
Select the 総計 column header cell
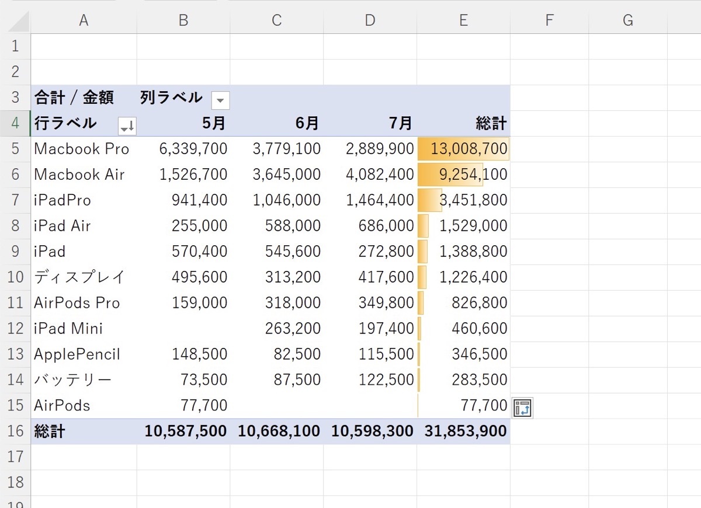coord(464,123)
